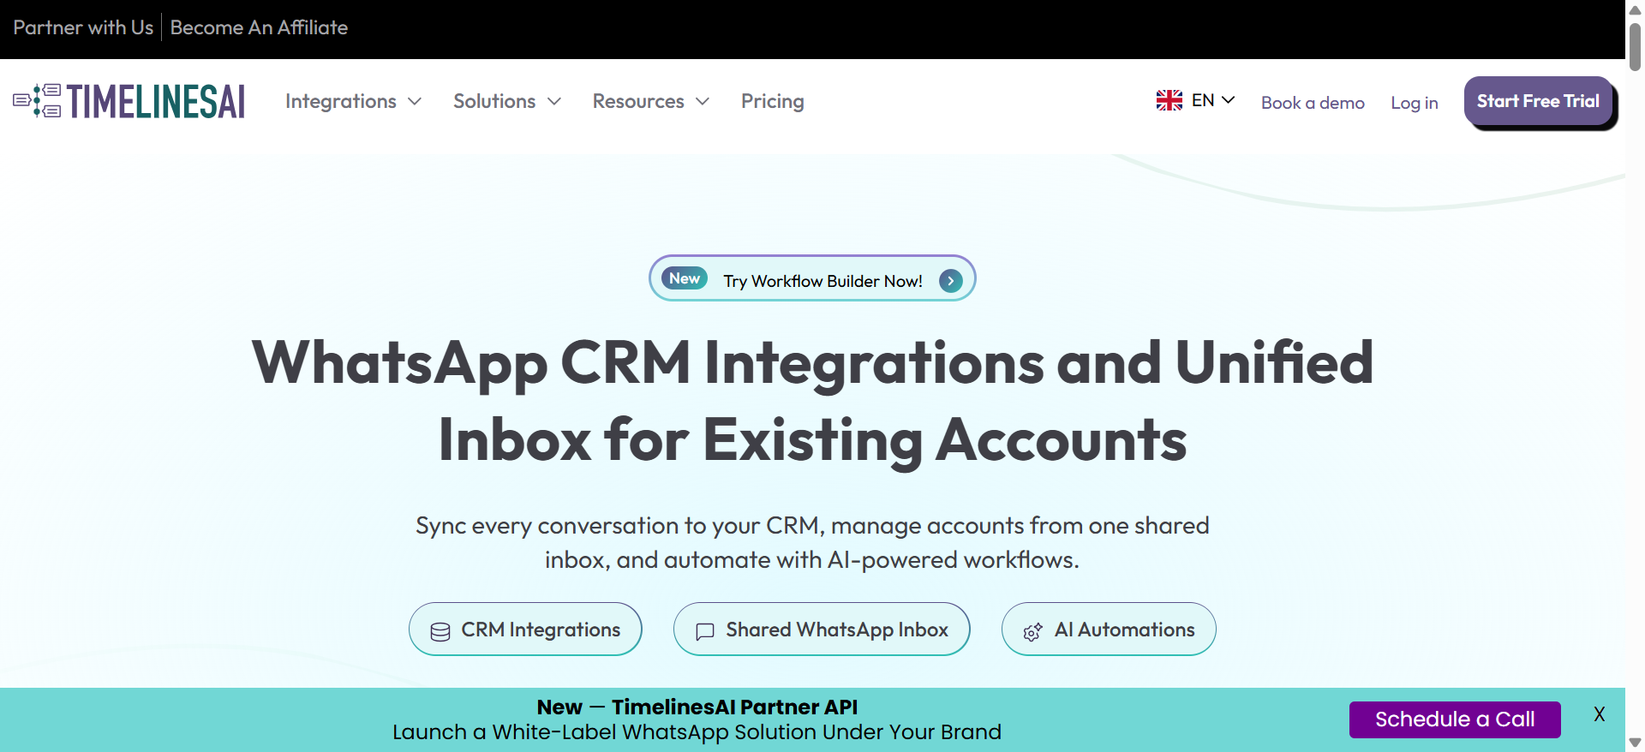The height and width of the screenshot is (752, 1645).
Task: Expand the Resources menu chevron
Action: [x=703, y=101]
